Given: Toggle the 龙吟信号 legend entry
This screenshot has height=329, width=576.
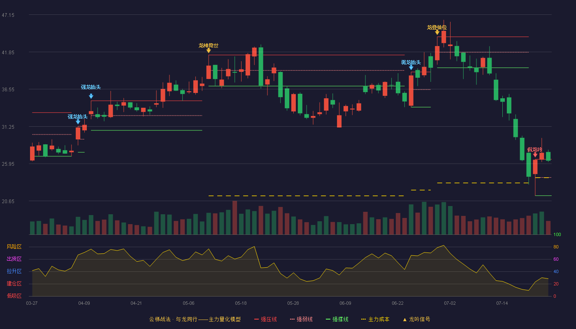Looking at the screenshot, I should pyautogui.click(x=416, y=319).
